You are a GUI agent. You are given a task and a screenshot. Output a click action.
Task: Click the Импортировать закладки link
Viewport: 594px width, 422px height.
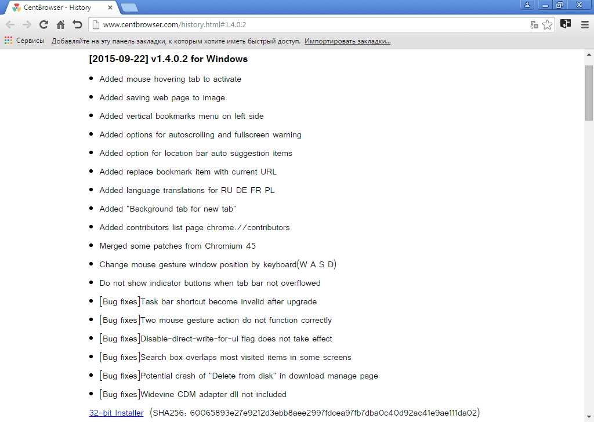(x=347, y=41)
